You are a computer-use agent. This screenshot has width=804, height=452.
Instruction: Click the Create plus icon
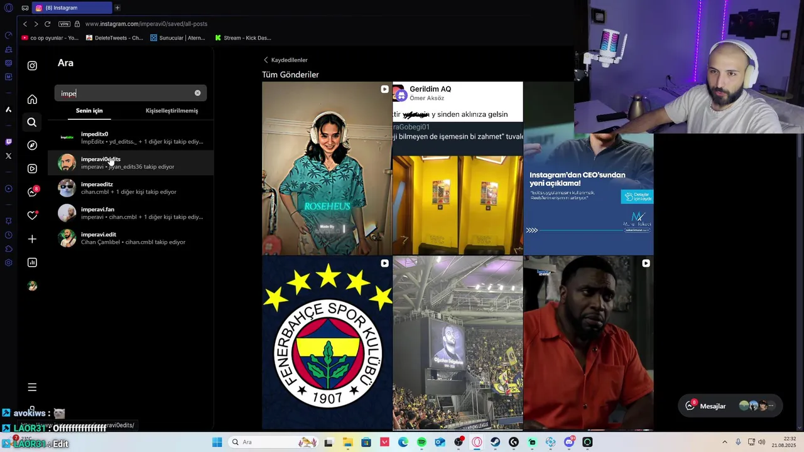tap(32, 239)
